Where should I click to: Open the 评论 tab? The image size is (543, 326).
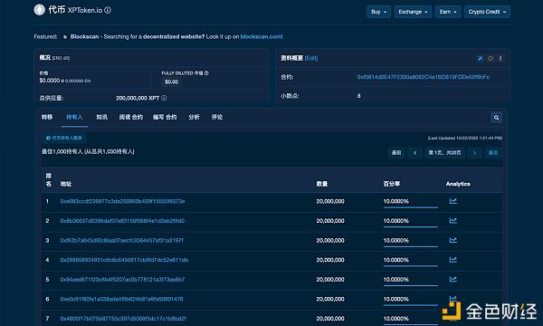tap(217, 117)
